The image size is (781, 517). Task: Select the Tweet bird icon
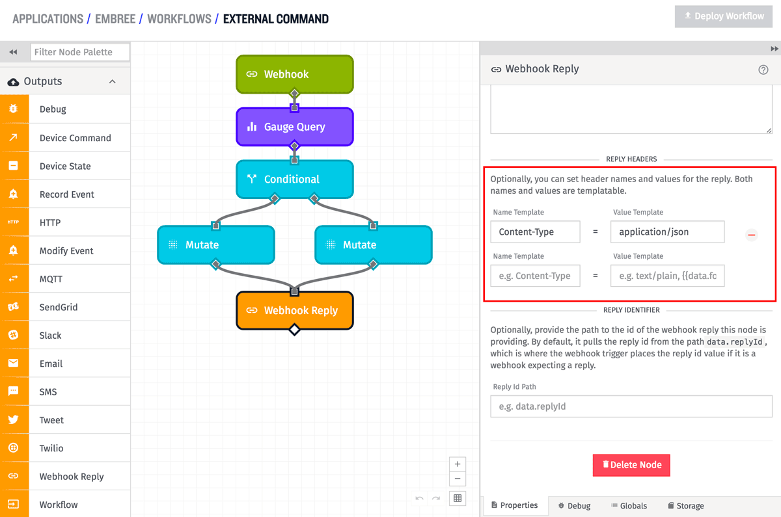tap(14, 420)
